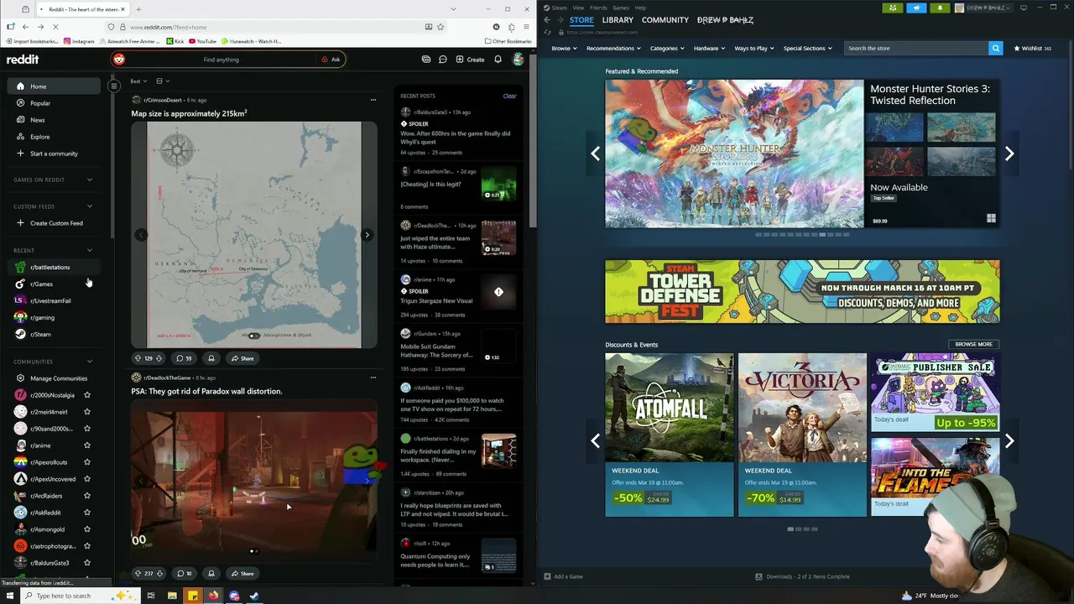Open comments on the map size post
The image size is (1074, 604).
[x=184, y=358]
